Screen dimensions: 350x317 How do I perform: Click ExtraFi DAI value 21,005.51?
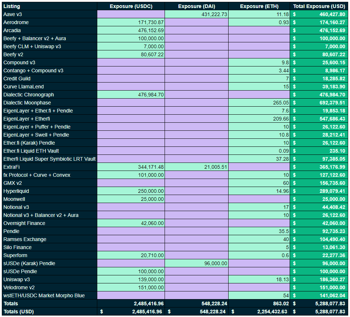coord(197,167)
